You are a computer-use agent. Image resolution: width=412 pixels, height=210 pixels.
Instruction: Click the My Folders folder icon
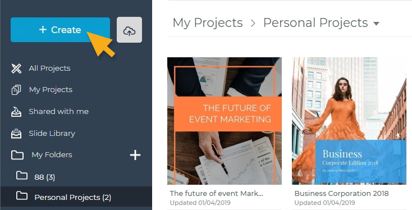click(17, 155)
